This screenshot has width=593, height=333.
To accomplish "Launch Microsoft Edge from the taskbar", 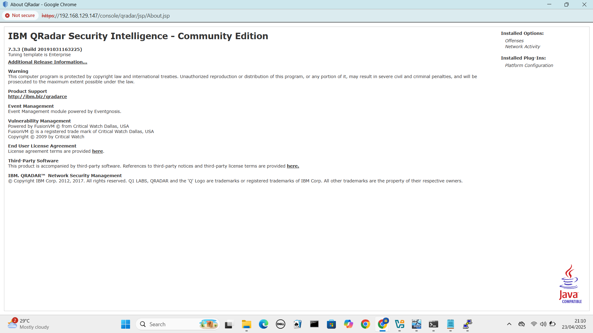I will point(263,324).
